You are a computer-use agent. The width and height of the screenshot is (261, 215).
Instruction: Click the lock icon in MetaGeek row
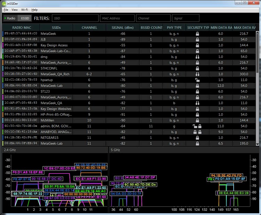tap(197, 34)
